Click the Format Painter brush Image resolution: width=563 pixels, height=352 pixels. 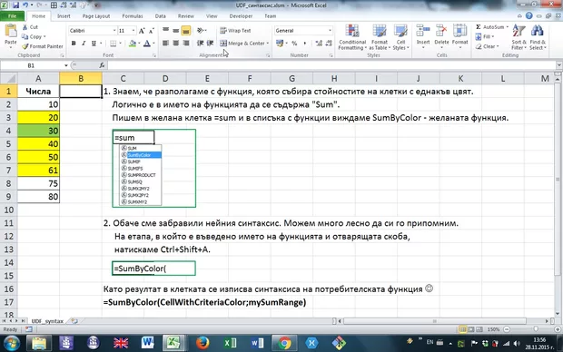coord(25,46)
